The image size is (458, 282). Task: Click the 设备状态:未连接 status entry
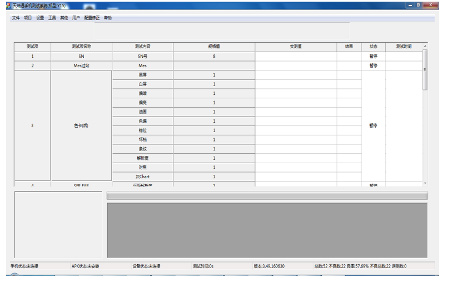tap(146, 266)
